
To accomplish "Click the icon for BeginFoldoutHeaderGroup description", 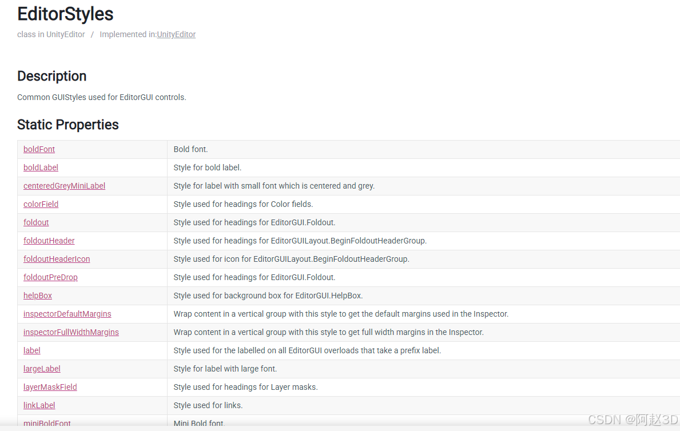I will [292, 259].
